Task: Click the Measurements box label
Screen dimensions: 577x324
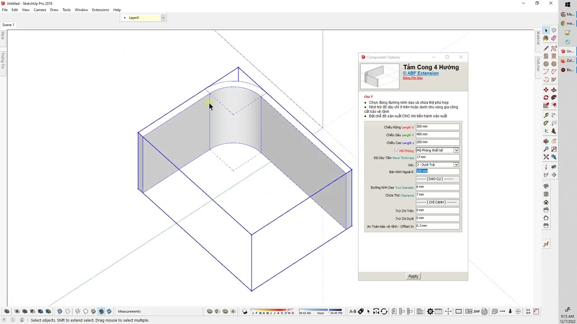Action: (129, 311)
